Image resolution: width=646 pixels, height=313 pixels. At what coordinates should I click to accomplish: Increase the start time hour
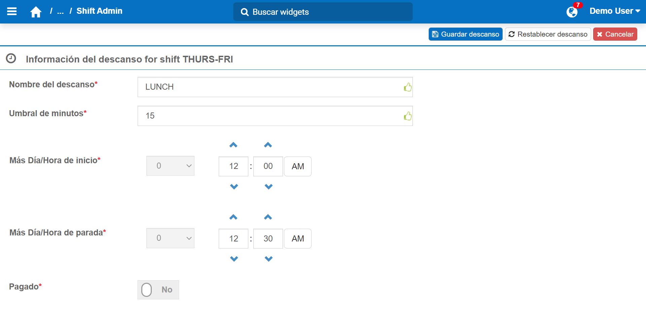(x=234, y=145)
